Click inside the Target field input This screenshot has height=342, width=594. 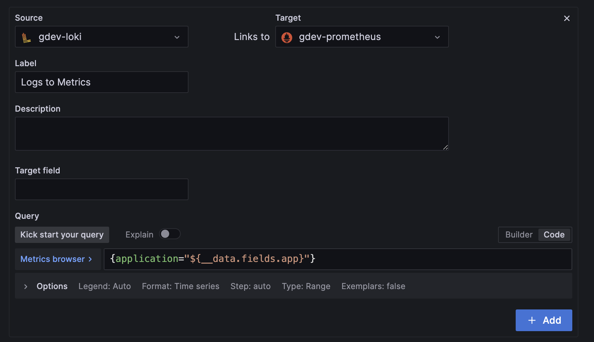coord(101,189)
